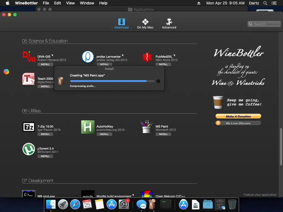
Task: Open Notification Center list icon
Action: coord(274,3)
